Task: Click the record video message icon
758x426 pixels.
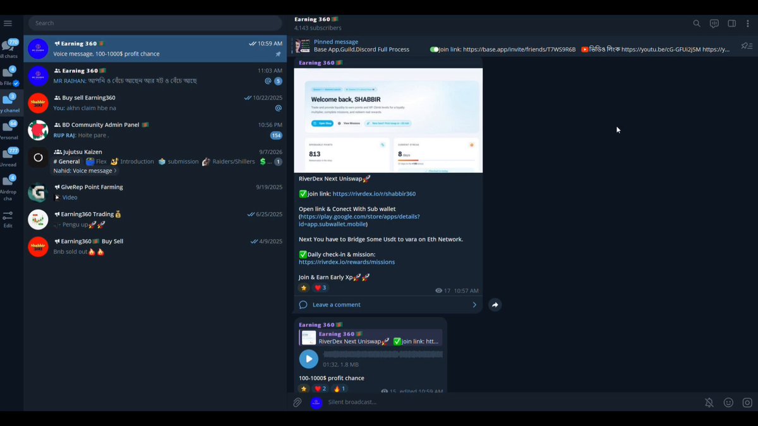Action: click(x=747, y=402)
